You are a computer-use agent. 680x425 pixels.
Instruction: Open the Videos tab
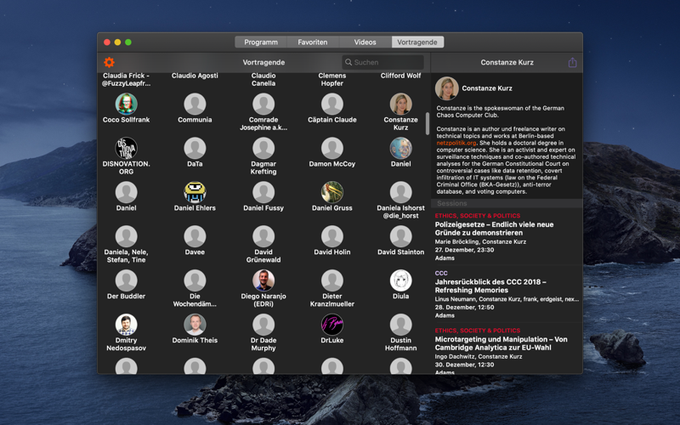(x=365, y=42)
